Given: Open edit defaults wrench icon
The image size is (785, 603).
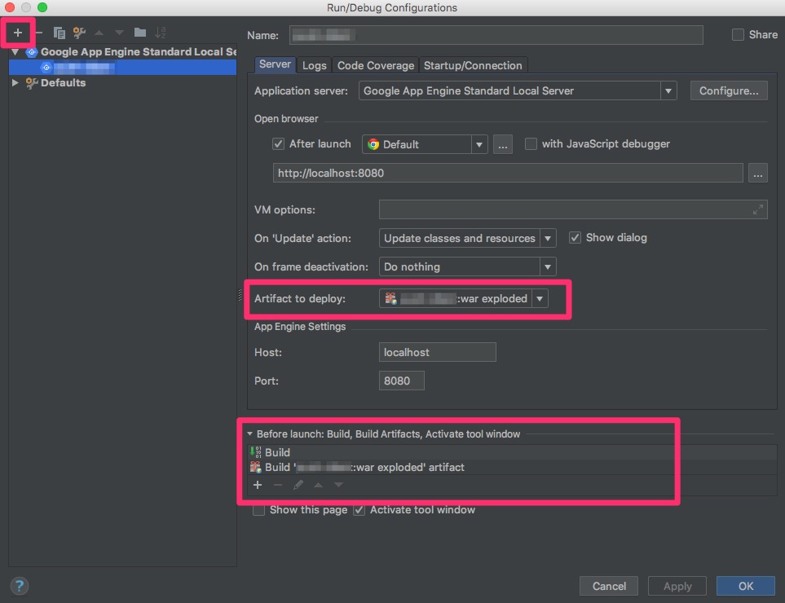Looking at the screenshot, I should (79, 33).
